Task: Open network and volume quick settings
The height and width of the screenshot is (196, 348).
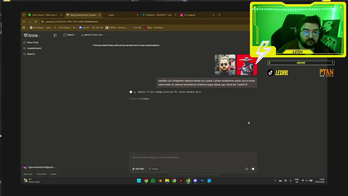Action: tap(307, 180)
